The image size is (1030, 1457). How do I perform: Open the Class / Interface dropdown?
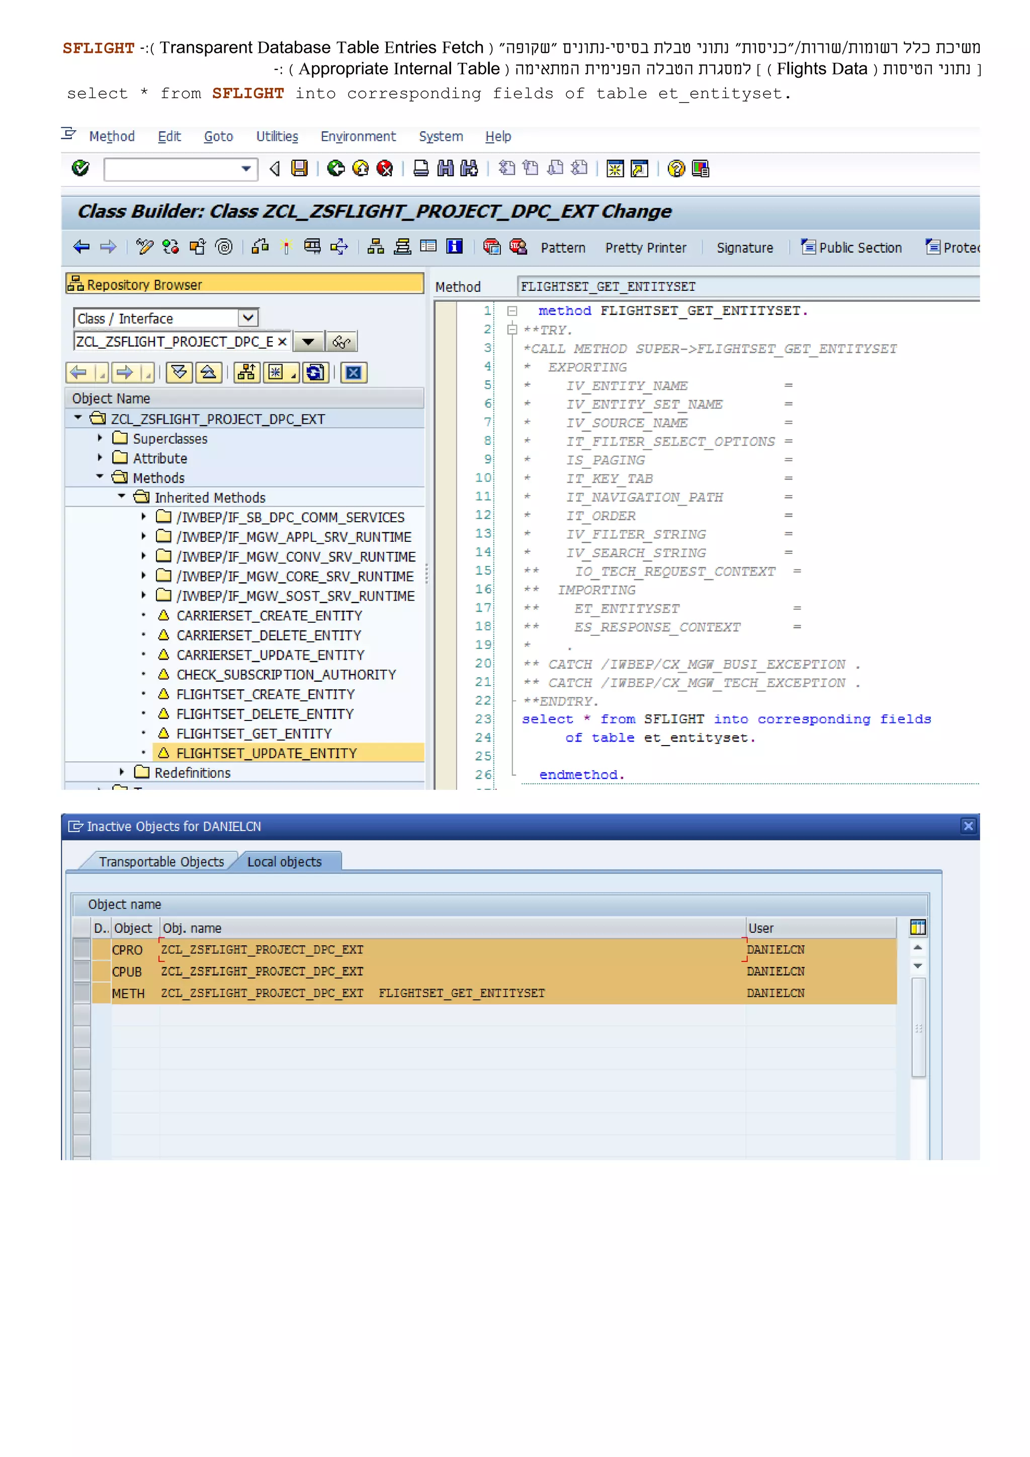pyautogui.click(x=248, y=318)
